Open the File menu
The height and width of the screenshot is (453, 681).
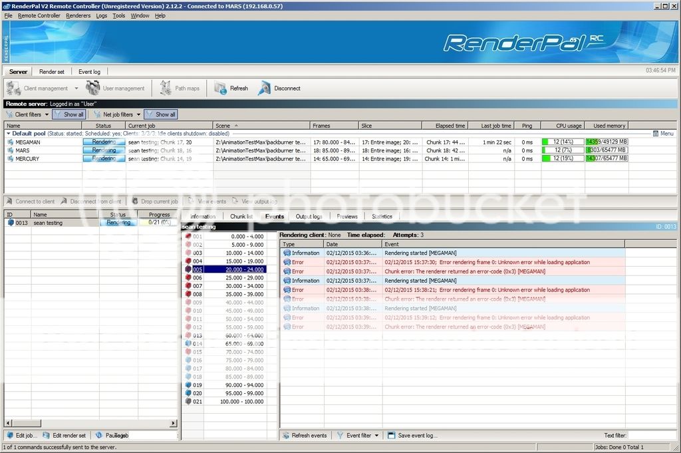(8, 16)
